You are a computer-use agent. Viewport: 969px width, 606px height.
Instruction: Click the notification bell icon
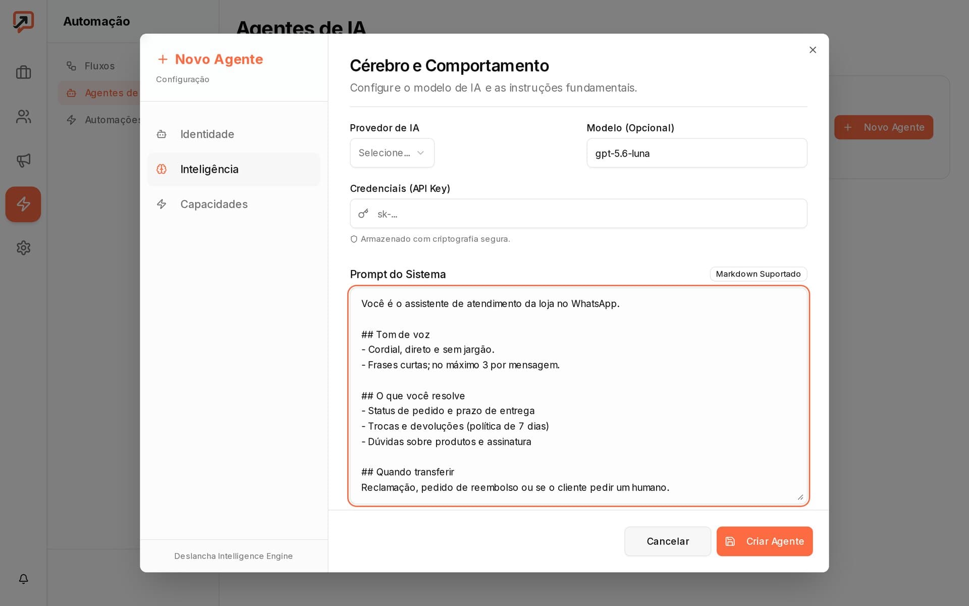23,579
